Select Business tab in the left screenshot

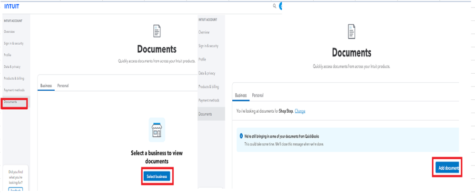[46, 86]
